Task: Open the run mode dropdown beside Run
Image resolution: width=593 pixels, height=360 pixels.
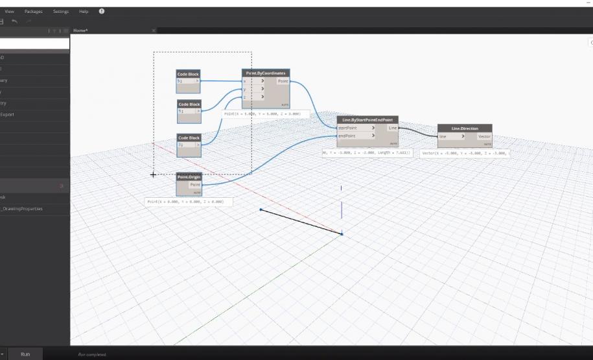Action: click(2, 354)
